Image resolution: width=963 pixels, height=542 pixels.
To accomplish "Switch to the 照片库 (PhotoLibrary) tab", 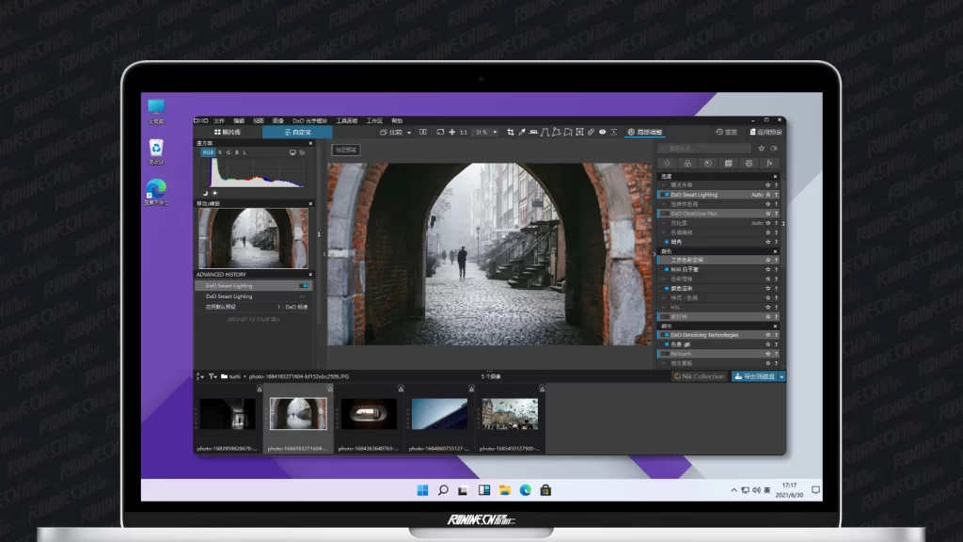I will pos(227,133).
